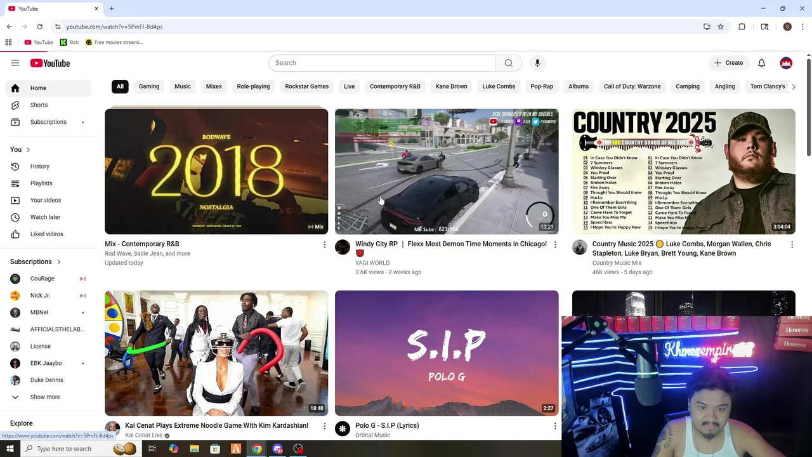Open Subscriptions in the sidebar
Screen dimensions: 812x457
coord(48,122)
